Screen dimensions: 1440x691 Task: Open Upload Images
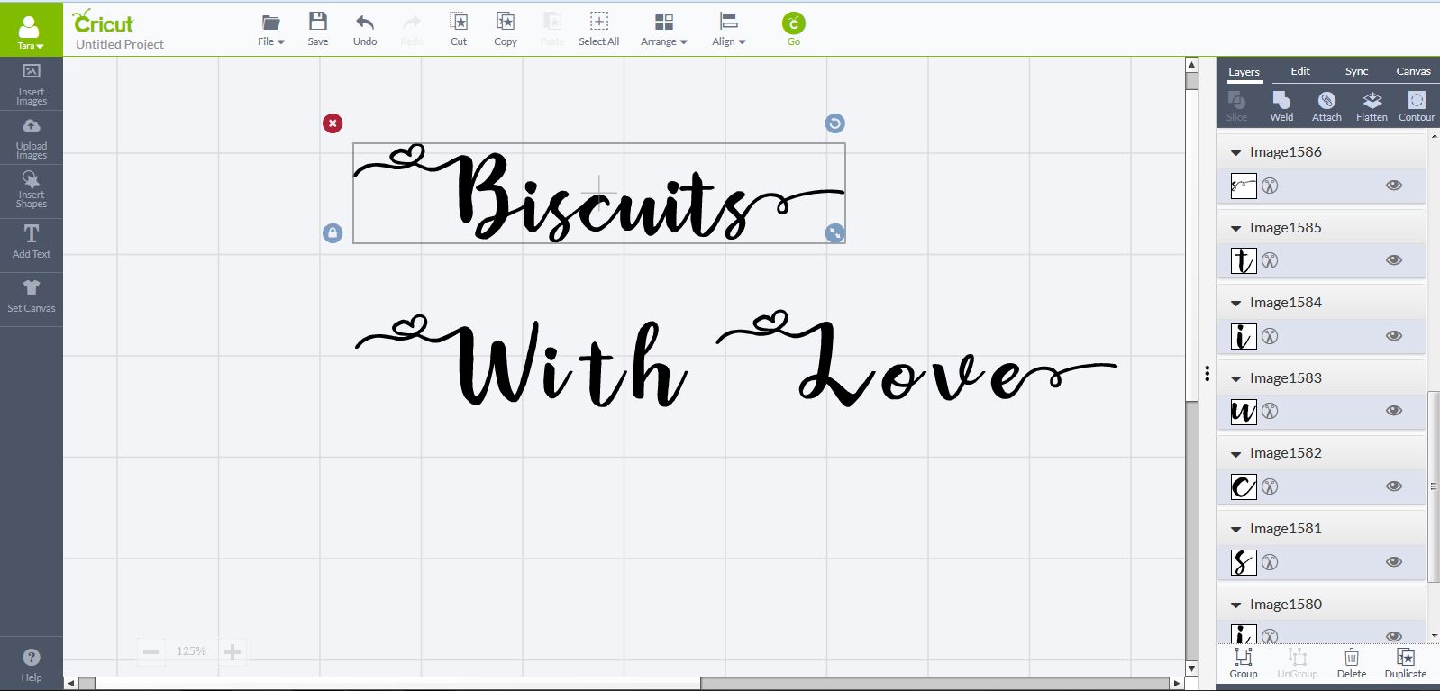[32, 138]
